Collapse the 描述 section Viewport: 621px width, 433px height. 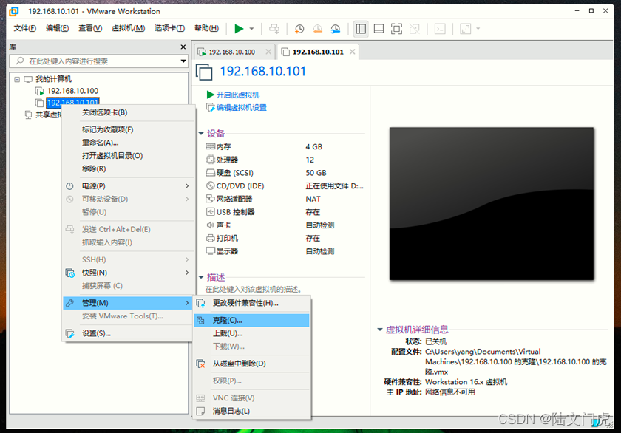pyautogui.click(x=201, y=277)
